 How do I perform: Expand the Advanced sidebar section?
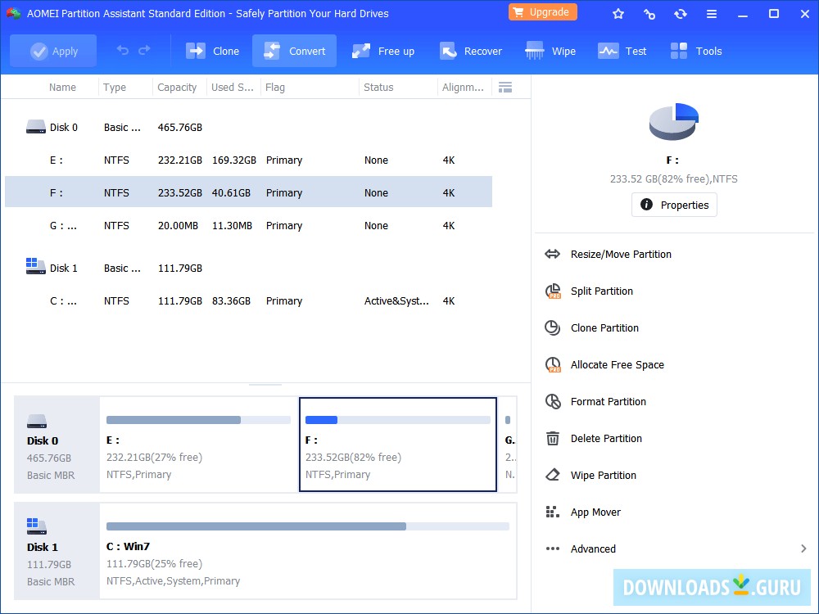[x=592, y=549]
